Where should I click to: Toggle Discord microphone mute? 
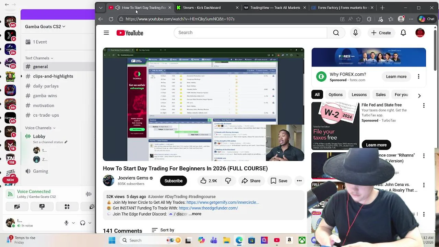pyautogui.click(x=67, y=223)
